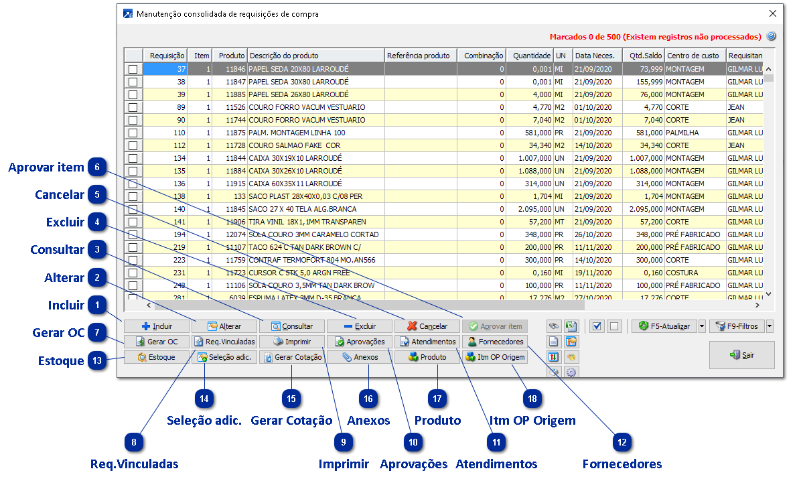Click the horizontal scrollbar right arrow

(x=756, y=305)
